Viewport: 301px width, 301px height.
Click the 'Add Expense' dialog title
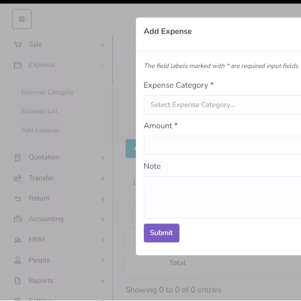click(168, 31)
